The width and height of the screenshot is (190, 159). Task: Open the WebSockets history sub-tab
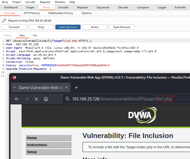[x=61, y=13]
